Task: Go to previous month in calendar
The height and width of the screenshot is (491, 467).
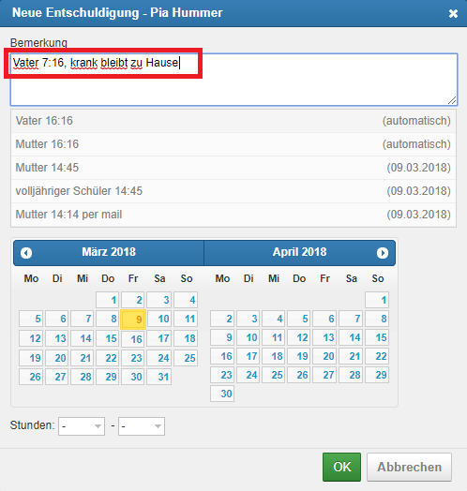Action: click(x=26, y=253)
